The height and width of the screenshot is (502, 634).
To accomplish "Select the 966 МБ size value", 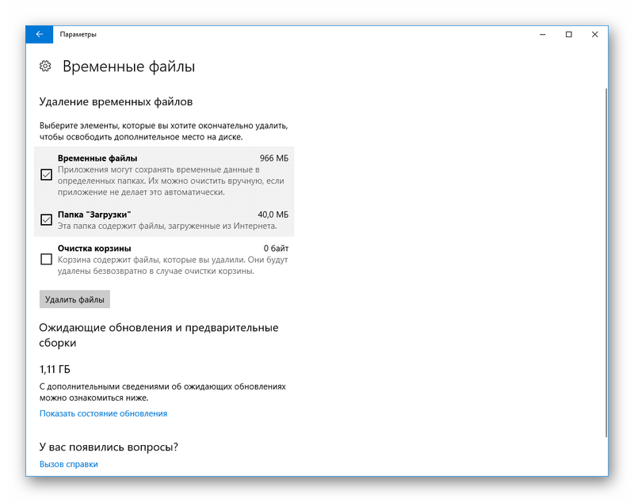I will pyautogui.click(x=273, y=158).
